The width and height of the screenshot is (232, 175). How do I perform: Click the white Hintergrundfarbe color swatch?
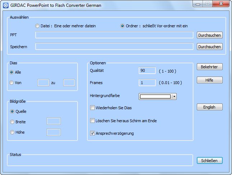pyautogui.click(x=155, y=97)
